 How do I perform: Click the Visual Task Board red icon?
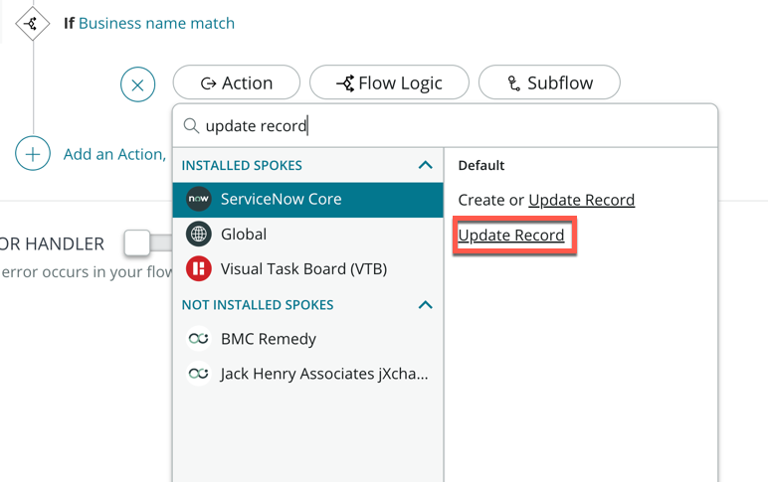coord(199,269)
